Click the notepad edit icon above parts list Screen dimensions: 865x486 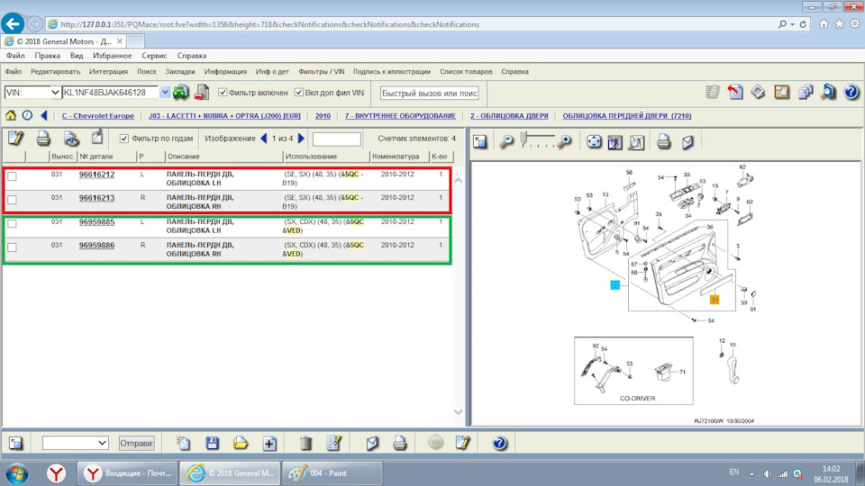pos(15,138)
